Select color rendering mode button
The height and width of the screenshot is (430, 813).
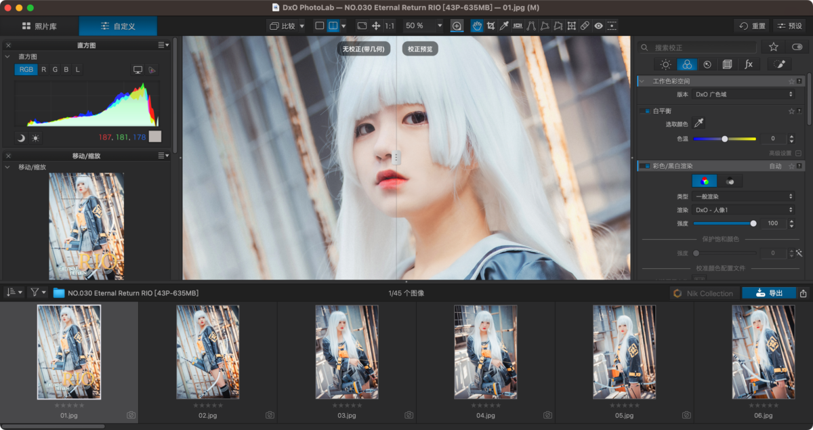click(705, 181)
